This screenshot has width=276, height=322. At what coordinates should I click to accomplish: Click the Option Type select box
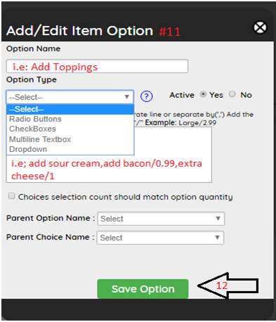pos(70,97)
